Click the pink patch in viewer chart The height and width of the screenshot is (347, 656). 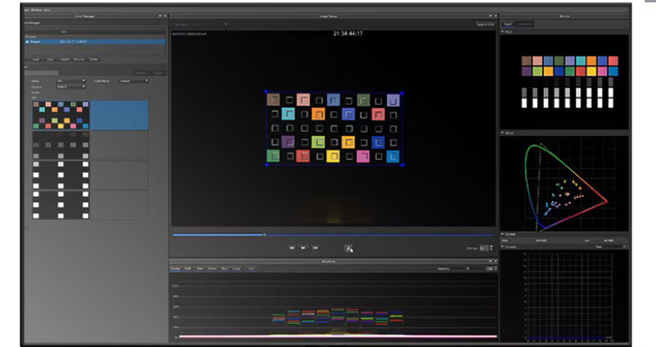click(362, 157)
